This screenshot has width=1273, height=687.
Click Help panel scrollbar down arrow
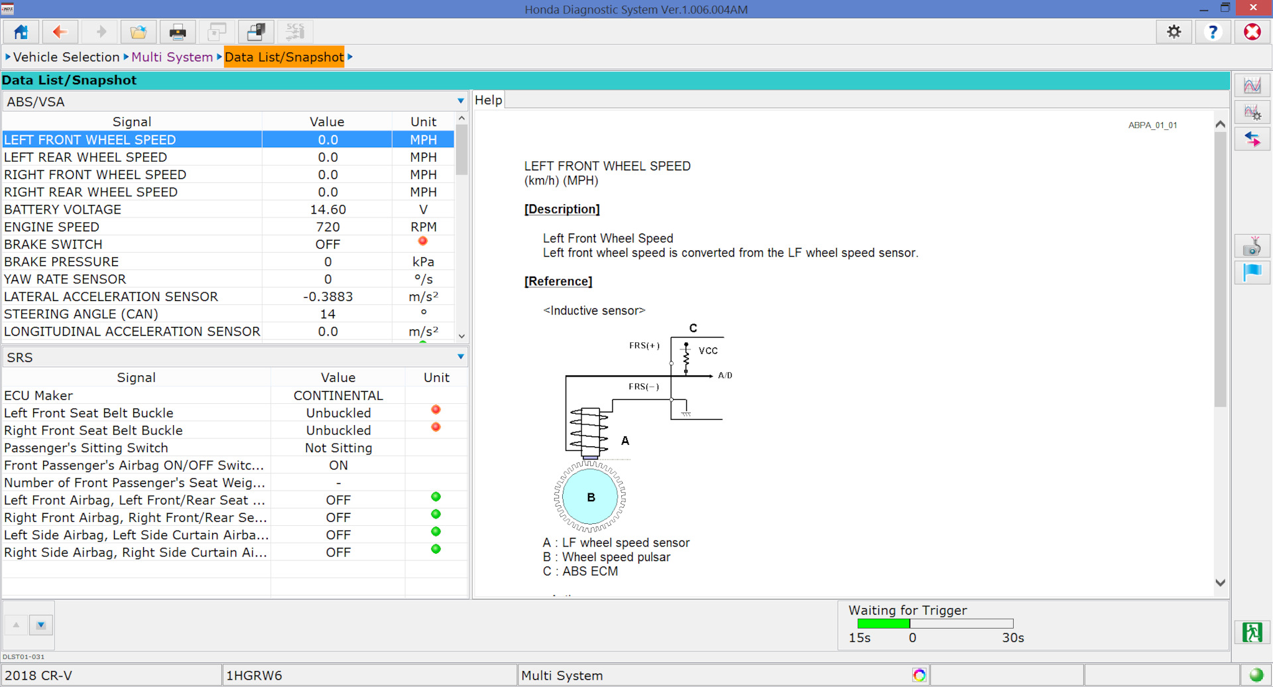tap(1220, 583)
